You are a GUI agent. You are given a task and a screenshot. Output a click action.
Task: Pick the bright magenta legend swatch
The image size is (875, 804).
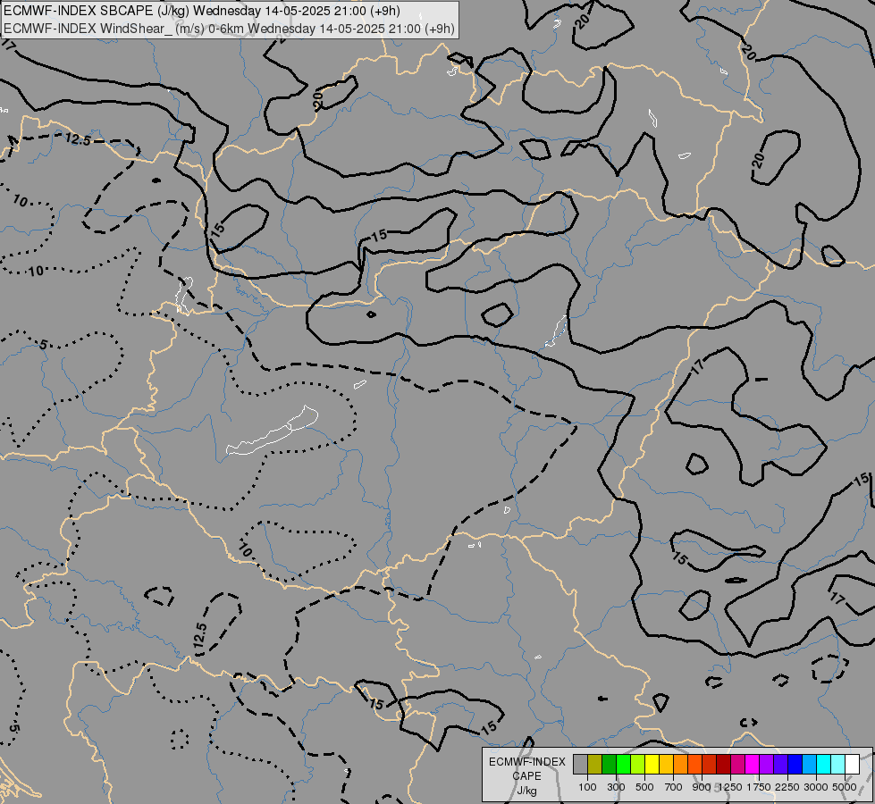pyautogui.click(x=752, y=764)
